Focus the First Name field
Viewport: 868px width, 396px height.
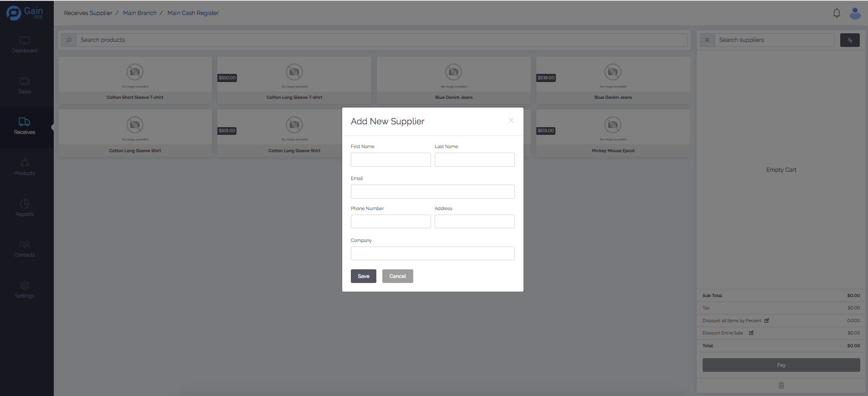390,160
